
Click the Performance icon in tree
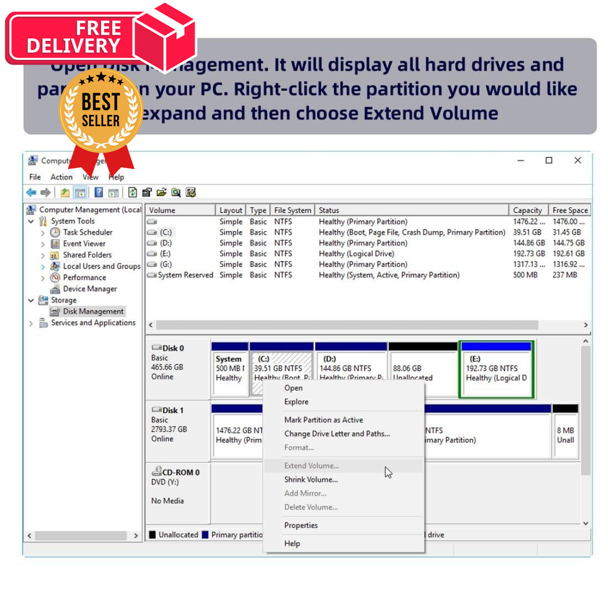click(55, 277)
